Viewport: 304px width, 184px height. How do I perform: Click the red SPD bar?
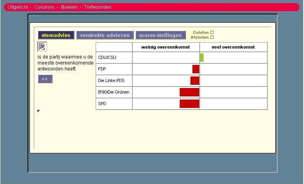pyautogui.click(x=189, y=104)
